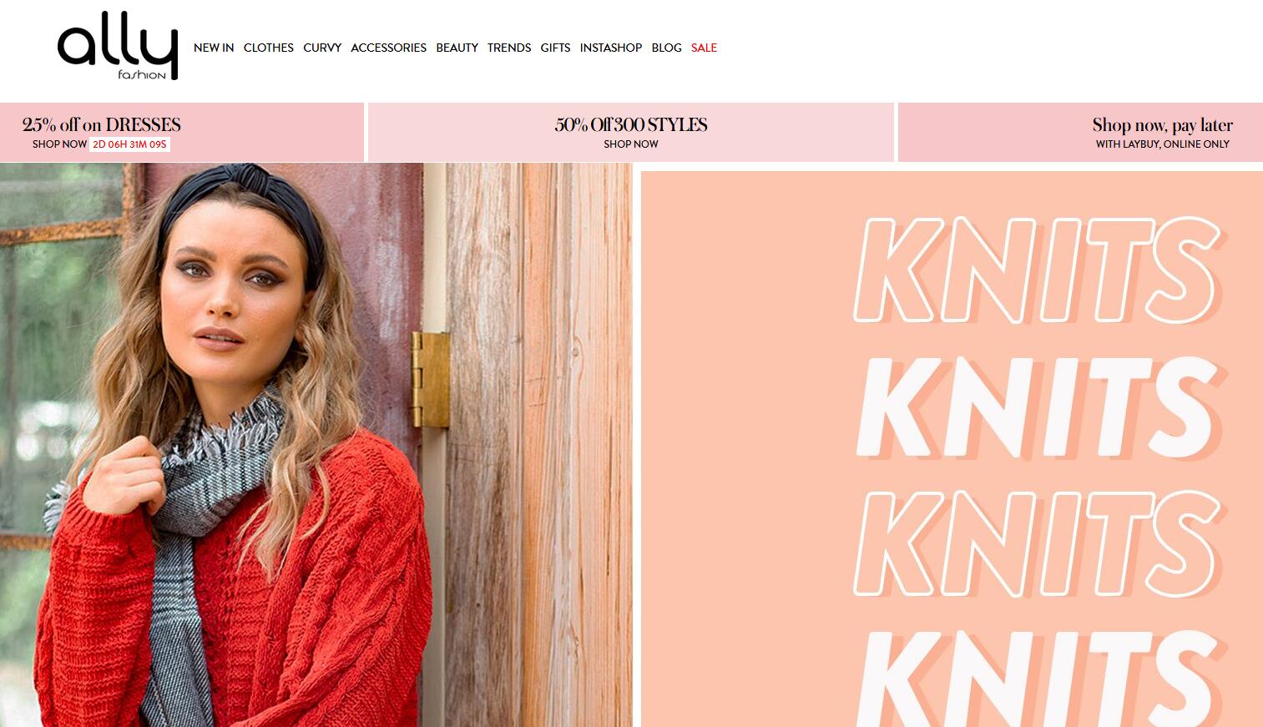This screenshot has height=727, width=1263.
Task: Open the TRENDS menu item
Action: tap(509, 48)
